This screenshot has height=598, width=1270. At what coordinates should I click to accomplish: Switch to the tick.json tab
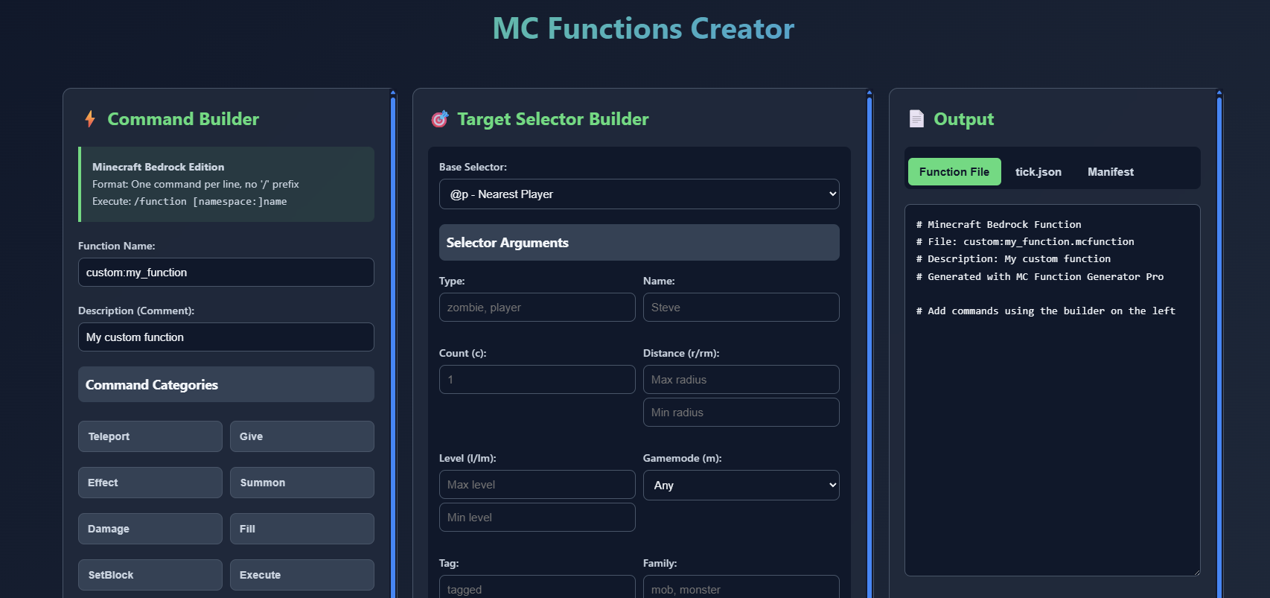click(x=1038, y=172)
